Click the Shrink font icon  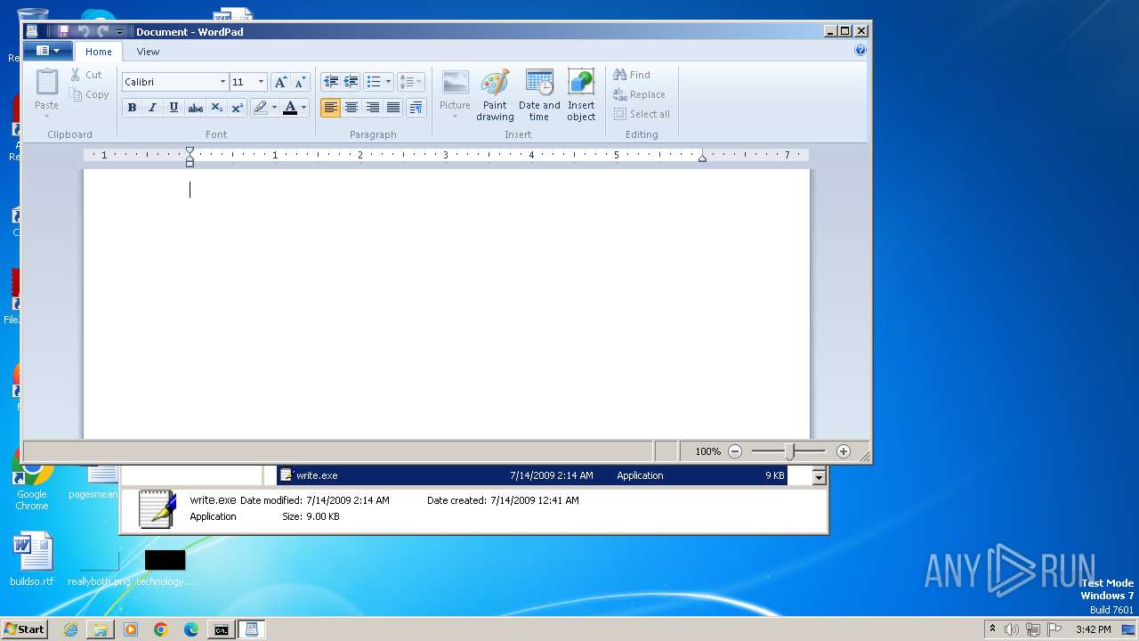click(300, 82)
